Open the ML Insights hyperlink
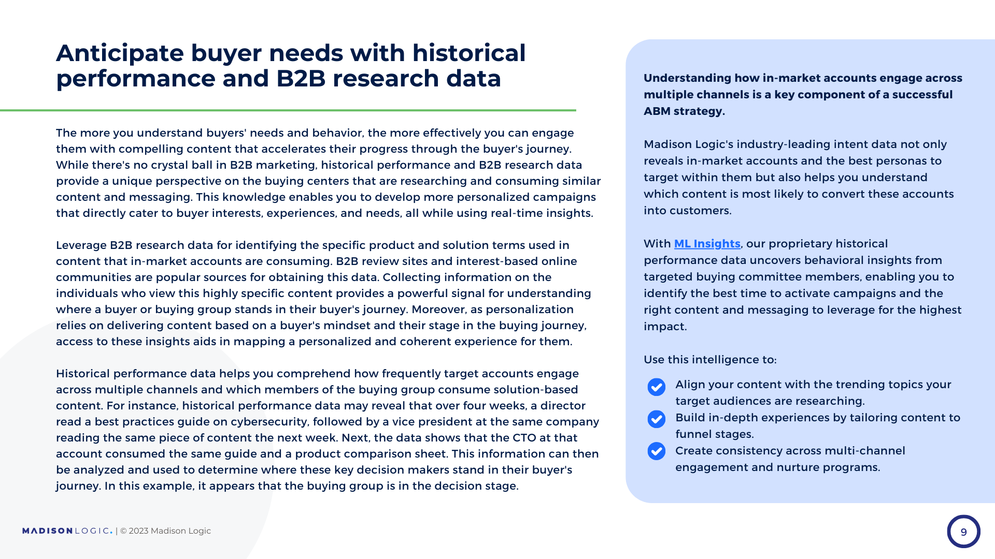The width and height of the screenshot is (995, 559). tap(707, 244)
